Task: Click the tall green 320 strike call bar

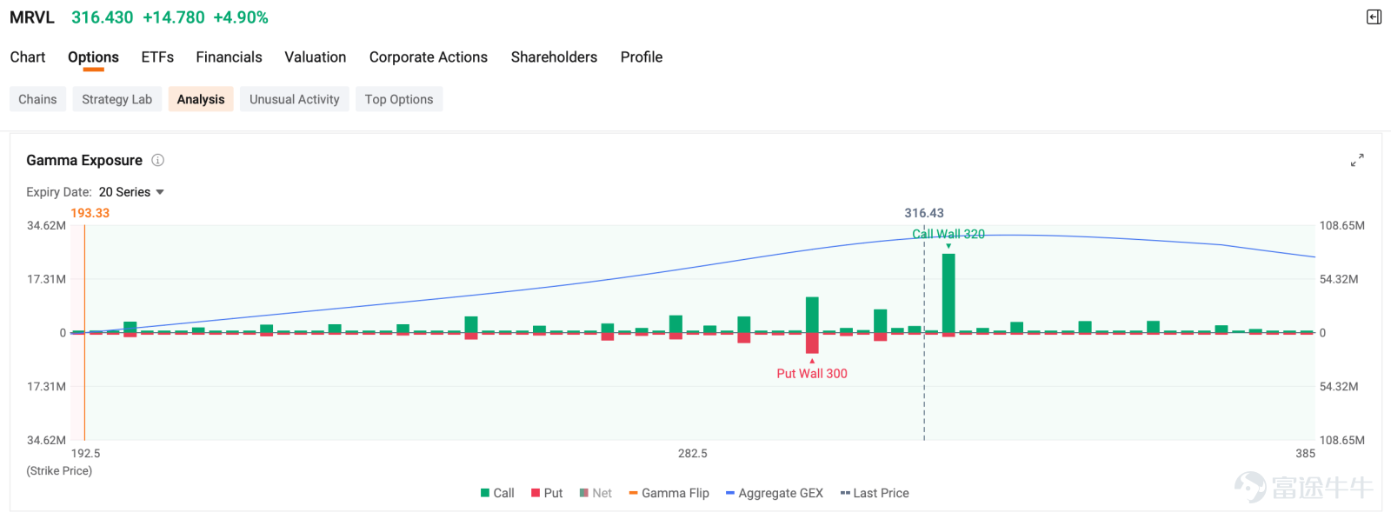Action: click(x=948, y=293)
